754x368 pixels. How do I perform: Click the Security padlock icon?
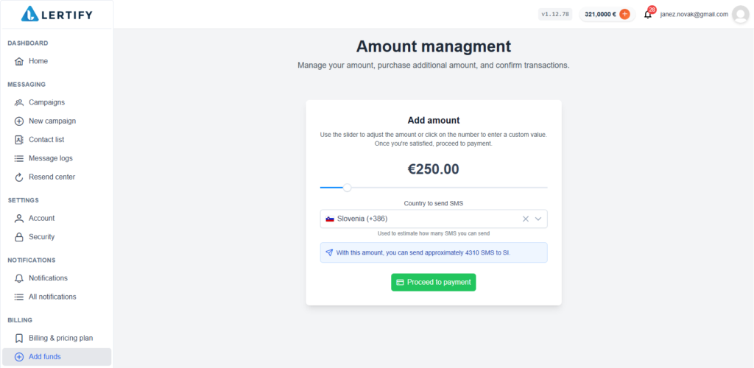19,237
